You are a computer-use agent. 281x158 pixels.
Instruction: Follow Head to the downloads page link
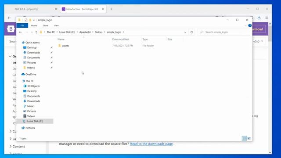pos(151,144)
